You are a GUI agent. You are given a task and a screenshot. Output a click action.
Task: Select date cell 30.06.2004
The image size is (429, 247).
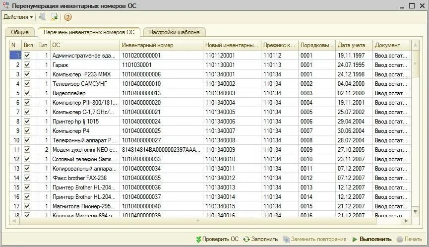click(x=354, y=131)
